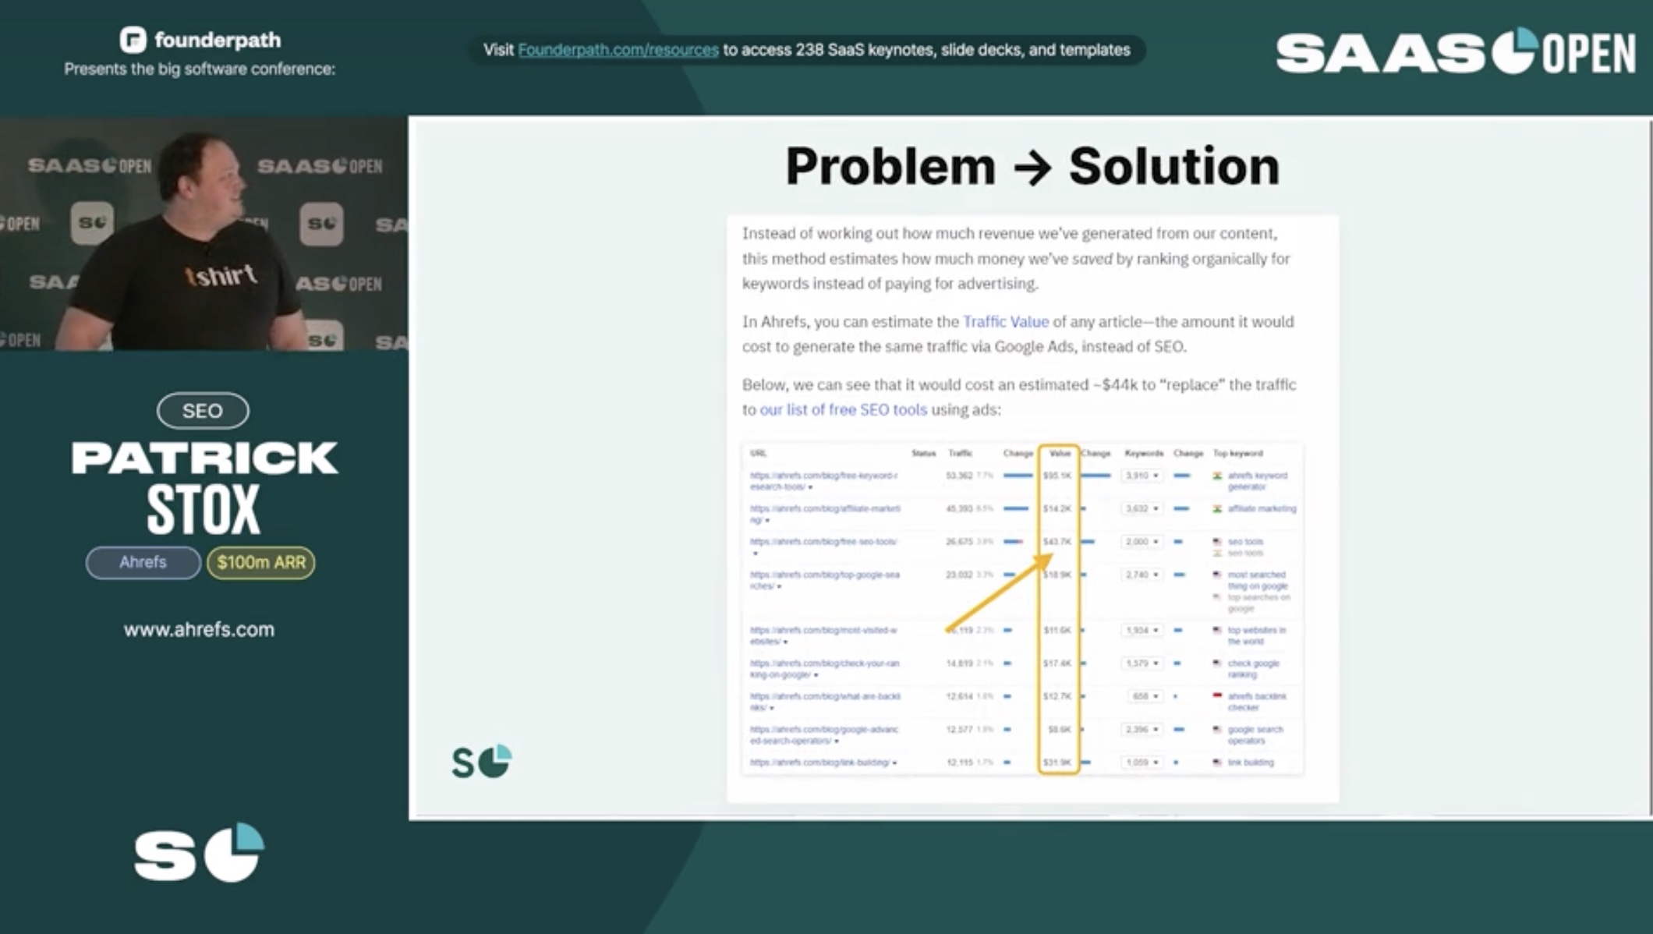Click the $100m ARR badge

tap(261, 562)
